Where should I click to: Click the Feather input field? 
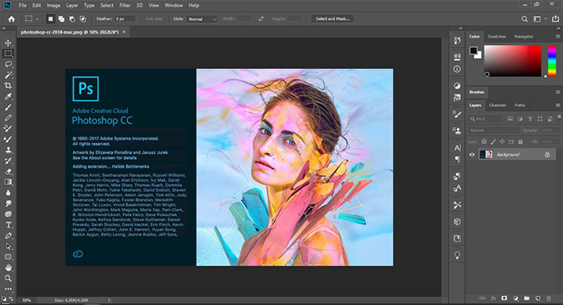(x=124, y=19)
